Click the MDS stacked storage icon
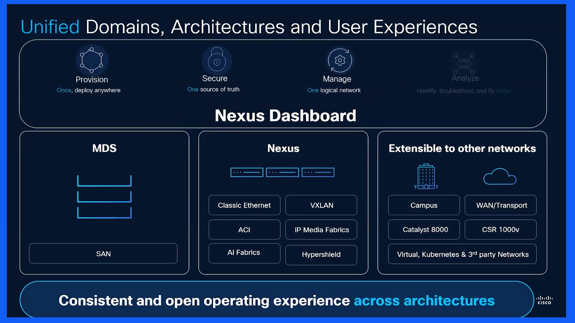Screen dimensions: 575x323 (104, 197)
